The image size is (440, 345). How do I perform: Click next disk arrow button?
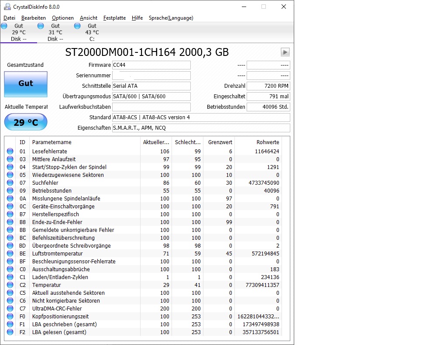(x=285, y=52)
